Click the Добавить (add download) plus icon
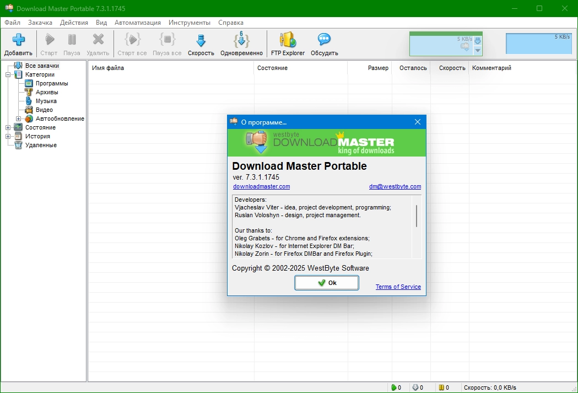The image size is (578, 393). click(18, 40)
